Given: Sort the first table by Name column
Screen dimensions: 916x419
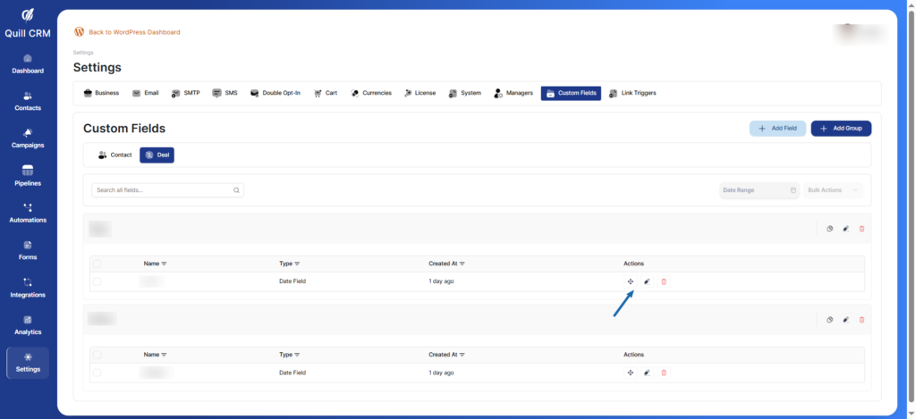Looking at the screenshot, I should pyautogui.click(x=156, y=264).
